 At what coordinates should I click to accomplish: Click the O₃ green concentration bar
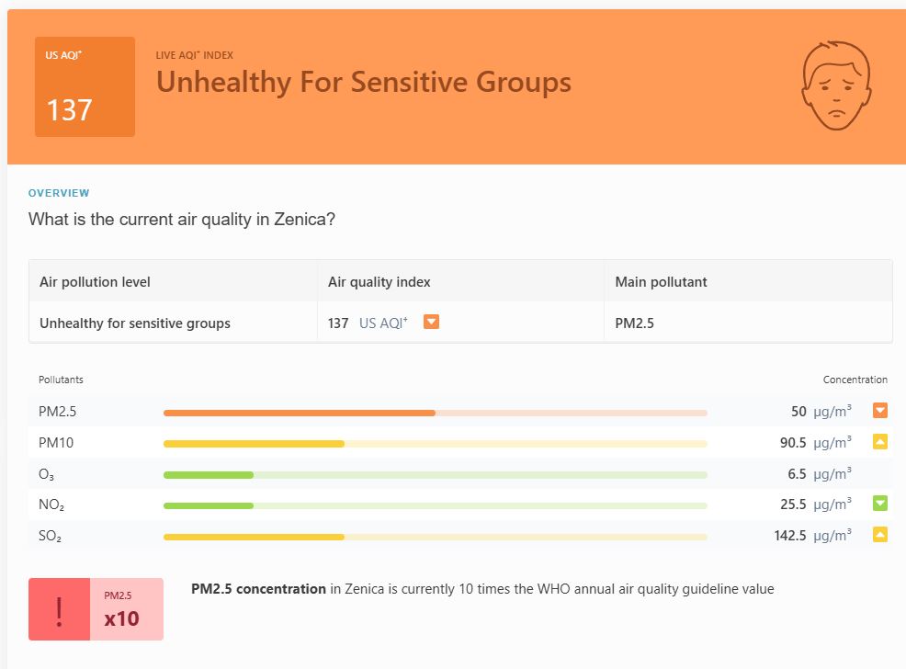pos(209,475)
